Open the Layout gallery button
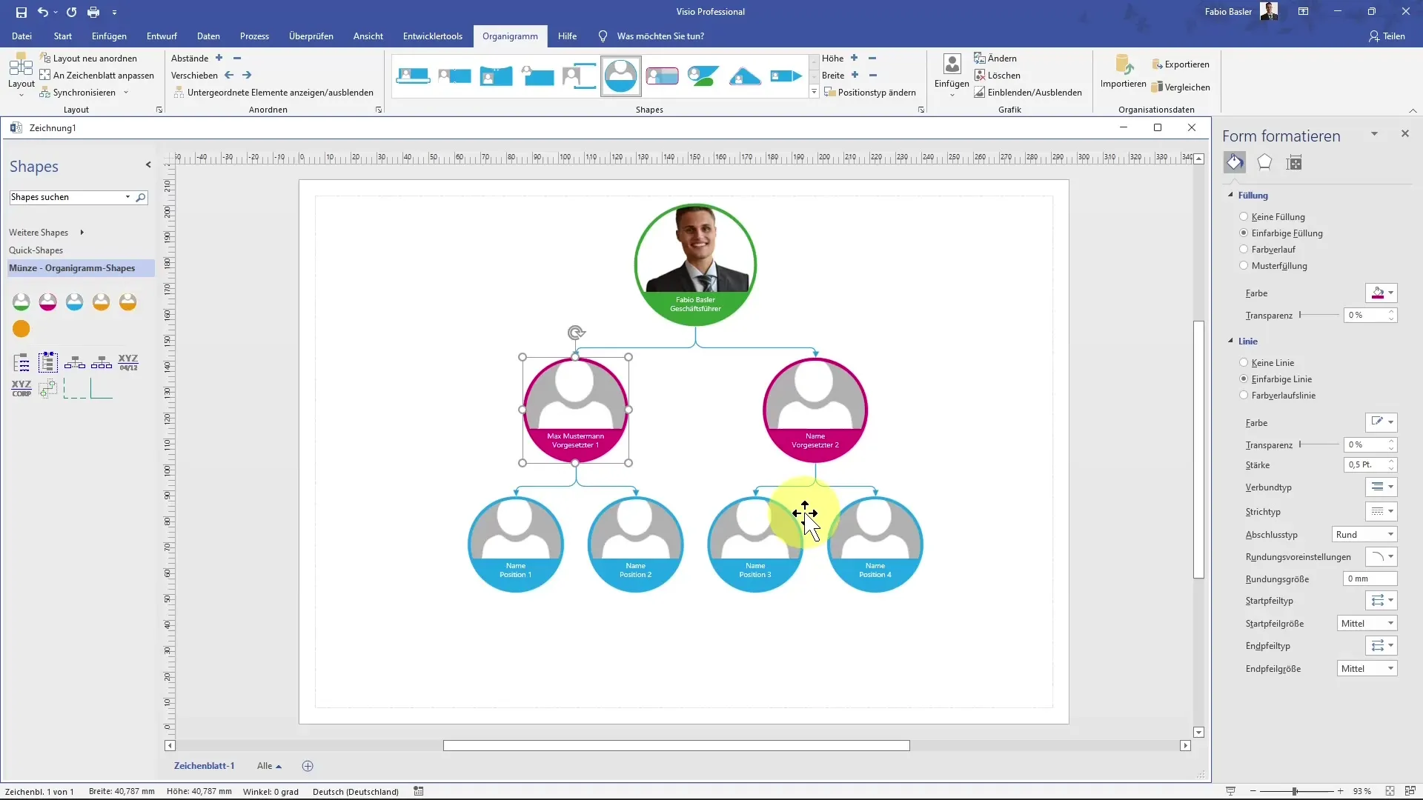This screenshot has width=1423, height=800. [21, 74]
